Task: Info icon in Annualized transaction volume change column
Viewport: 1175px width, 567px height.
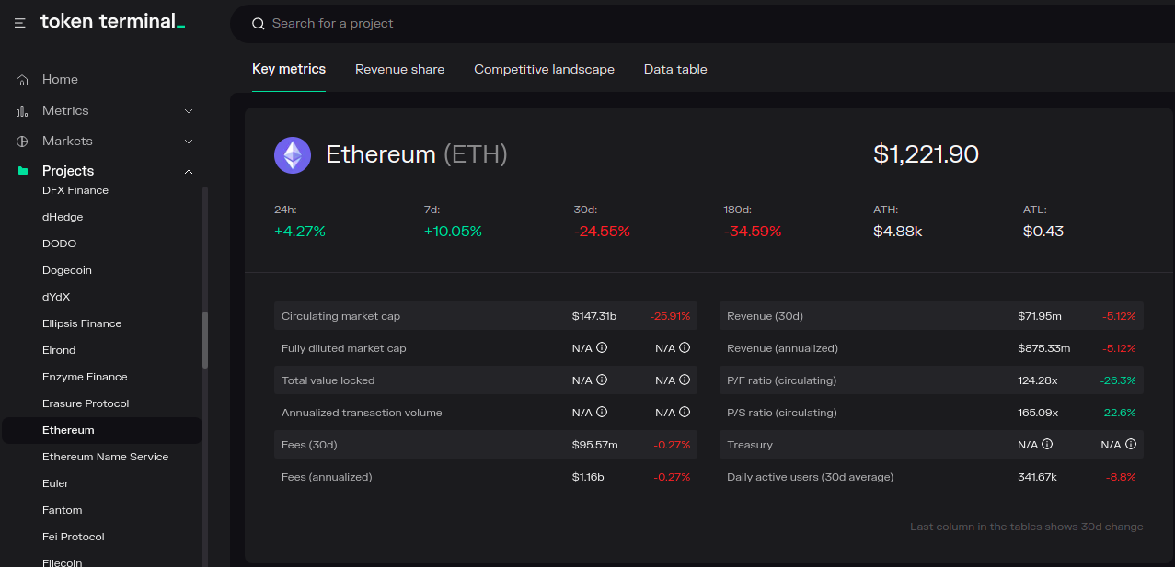Action: (x=685, y=412)
